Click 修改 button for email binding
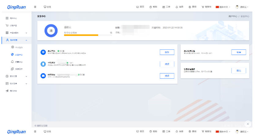 167,76
